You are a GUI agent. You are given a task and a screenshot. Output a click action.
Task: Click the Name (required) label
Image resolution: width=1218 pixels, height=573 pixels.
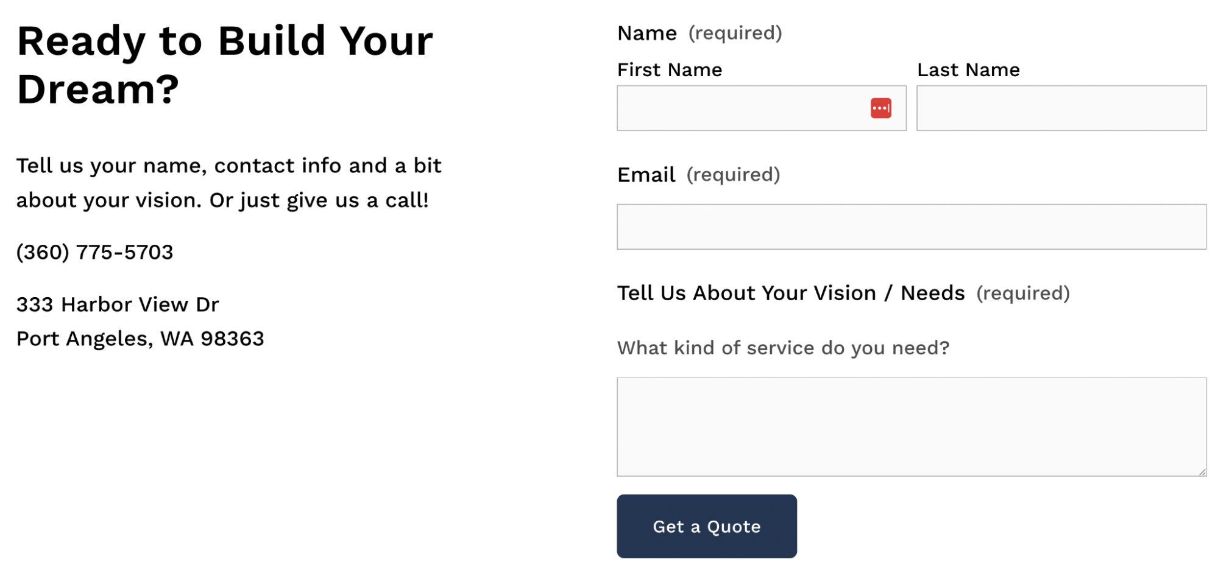pyautogui.click(x=647, y=33)
